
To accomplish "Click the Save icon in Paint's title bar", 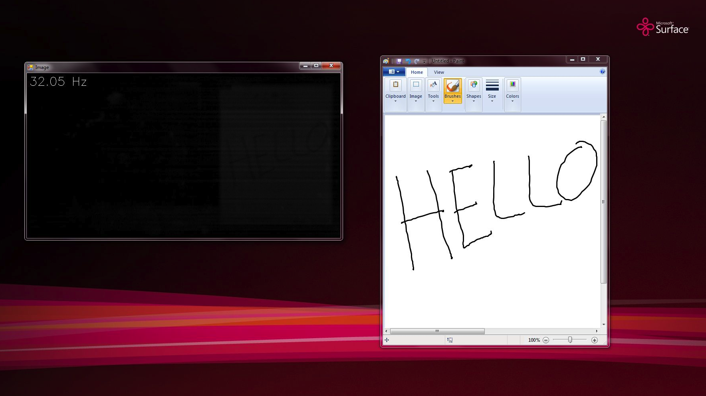I will coord(399,61).
